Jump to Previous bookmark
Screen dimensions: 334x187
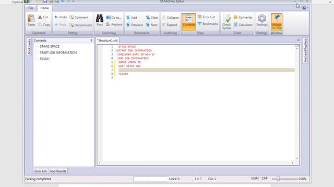(x=135, y=25)
